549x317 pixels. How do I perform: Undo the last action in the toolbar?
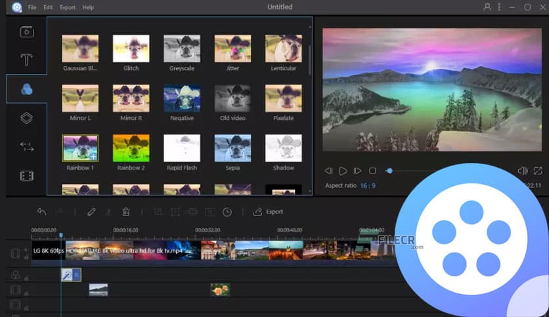[x=41, y=212]
